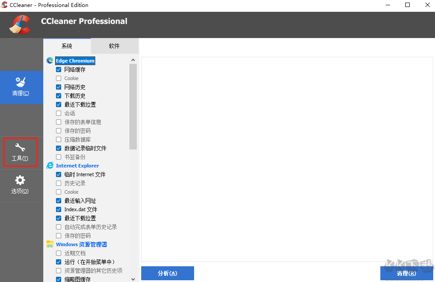This screenshot has width=435, height=282.
Task: Select the 系统 tab
Action: pos(67,45)
